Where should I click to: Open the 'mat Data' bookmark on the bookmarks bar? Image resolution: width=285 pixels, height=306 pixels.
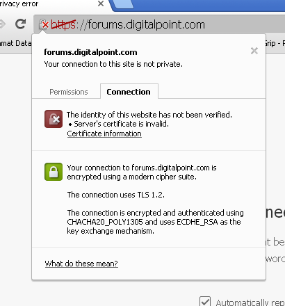click(15, 43)
